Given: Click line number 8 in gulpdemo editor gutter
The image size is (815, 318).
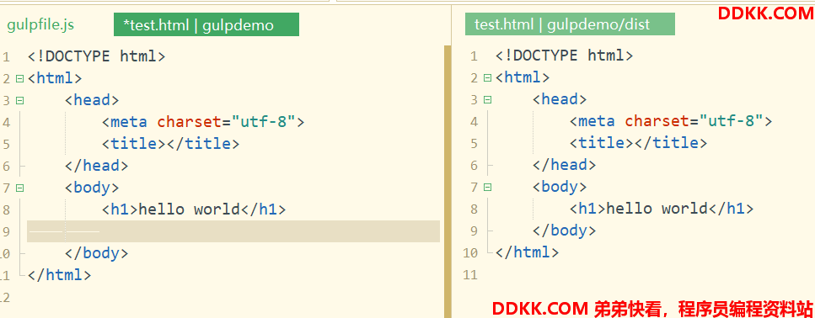Looking at the screenshot, I should [6, 210].
